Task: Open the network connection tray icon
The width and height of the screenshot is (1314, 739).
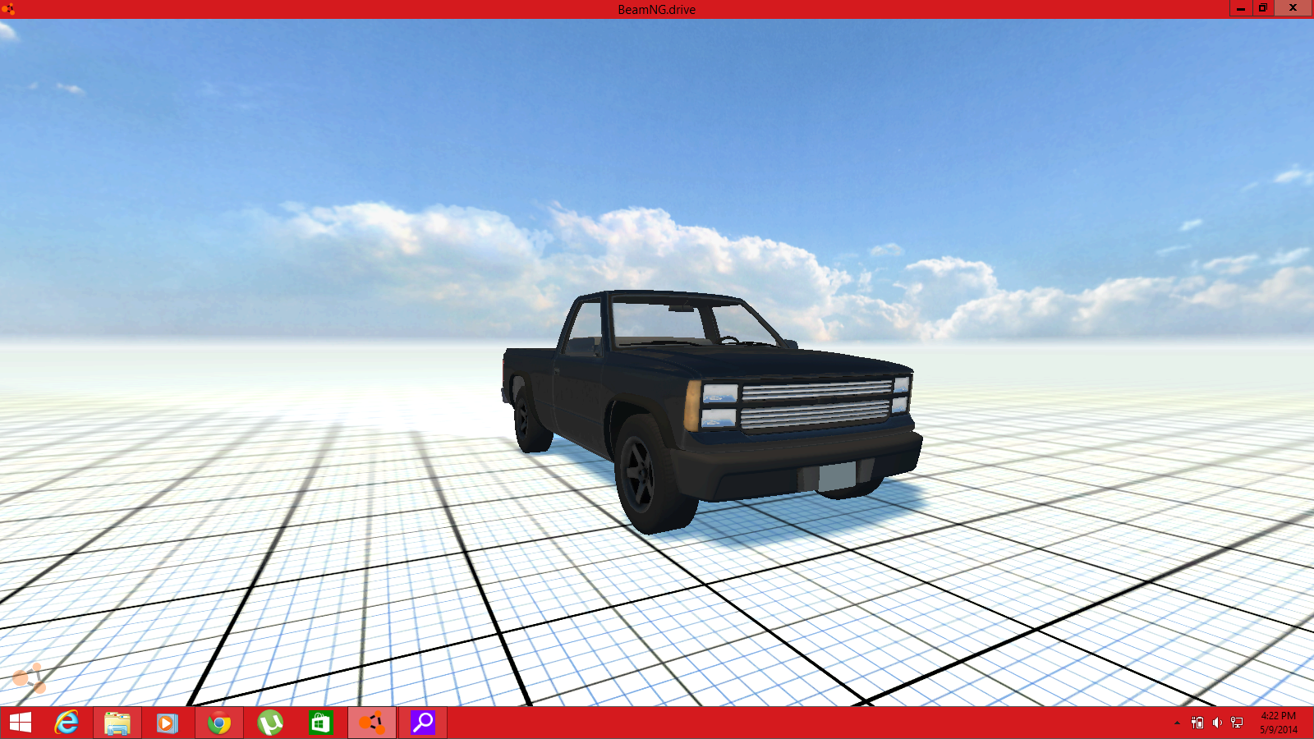Action: point(1237,723)
